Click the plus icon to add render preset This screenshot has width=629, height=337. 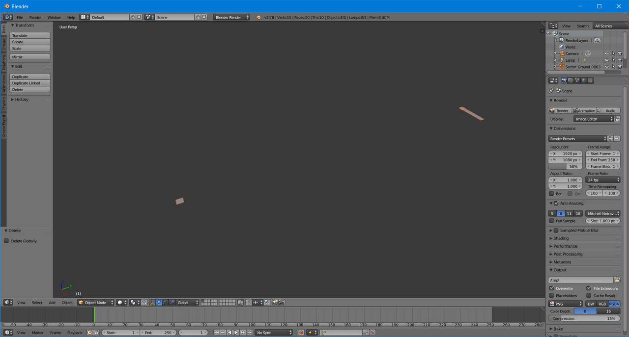(x=610, y=139)
